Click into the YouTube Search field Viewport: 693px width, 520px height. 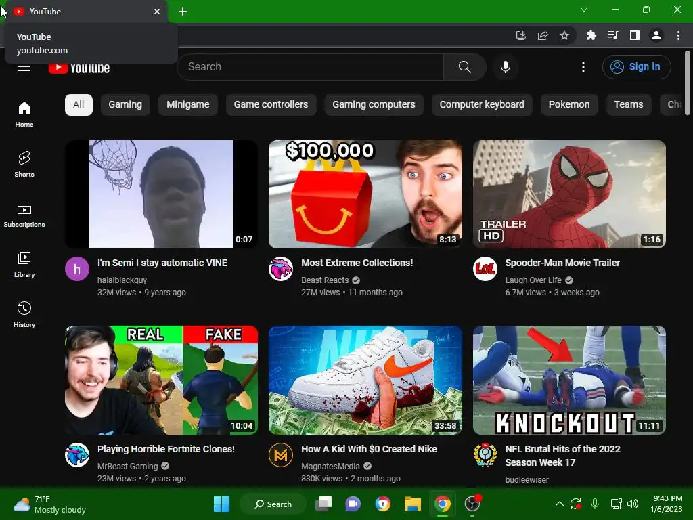coord(310,67)
